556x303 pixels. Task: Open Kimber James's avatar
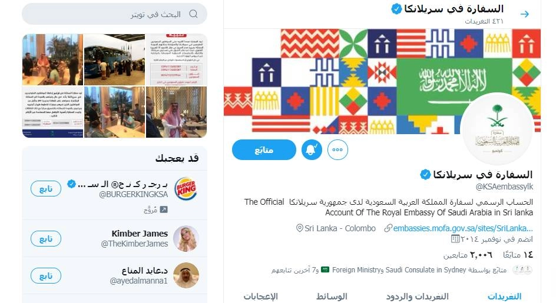(186, 238)
